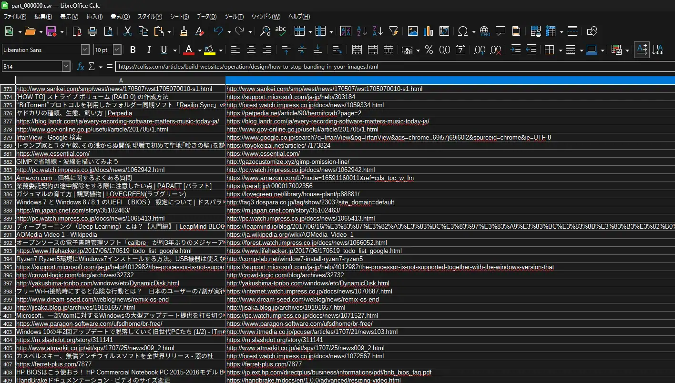
Task: Toggle the Left-To-Right text direction button
Action: 642,50
